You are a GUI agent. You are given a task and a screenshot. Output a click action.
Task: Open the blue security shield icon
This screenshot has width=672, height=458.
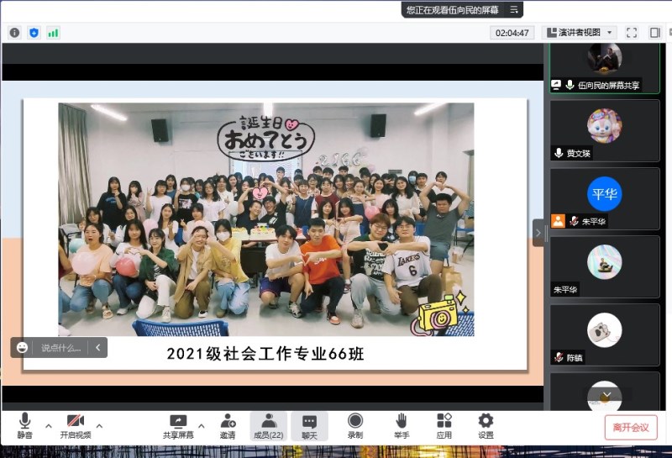pyautogui.click(x=34, y=33)
